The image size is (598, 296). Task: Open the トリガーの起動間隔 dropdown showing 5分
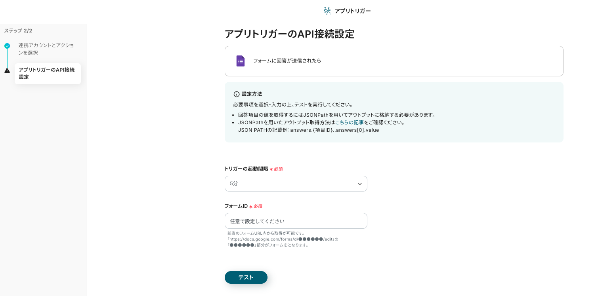296,184
